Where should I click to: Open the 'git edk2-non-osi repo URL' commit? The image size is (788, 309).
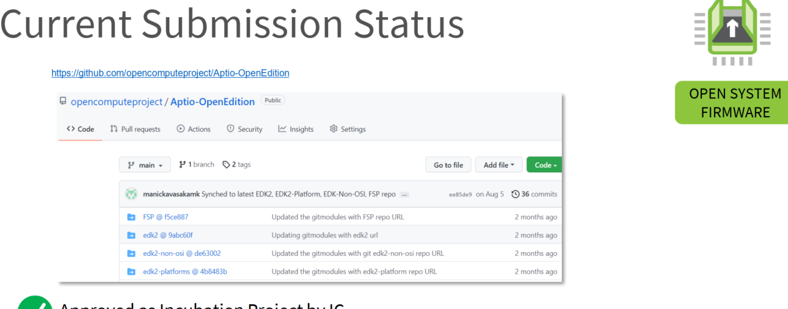pyautogui.click(x=358, y=253)
